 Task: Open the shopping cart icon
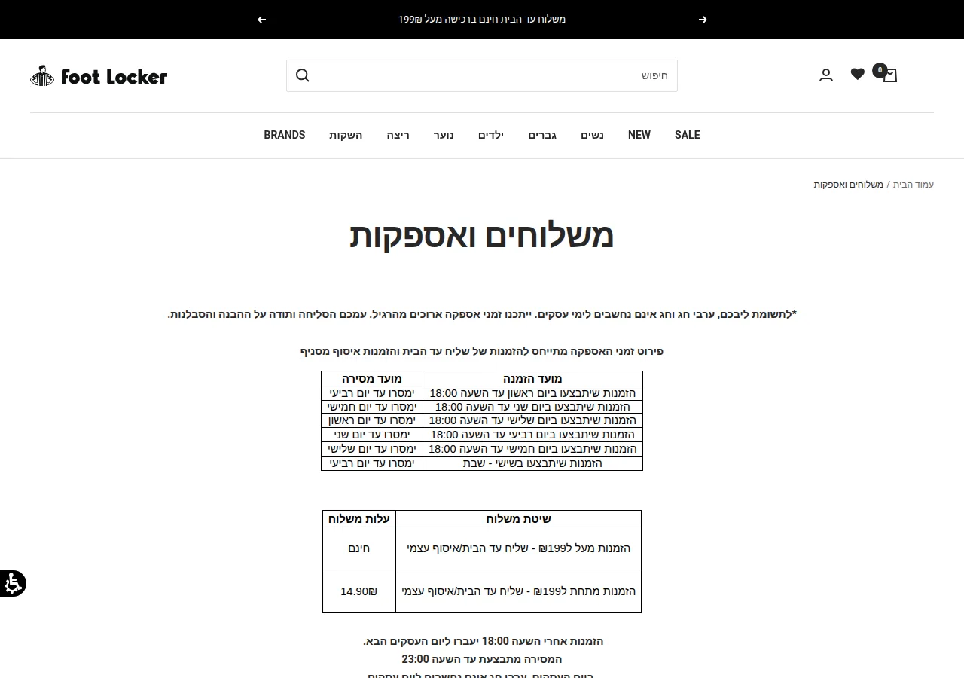click(889, 75)
